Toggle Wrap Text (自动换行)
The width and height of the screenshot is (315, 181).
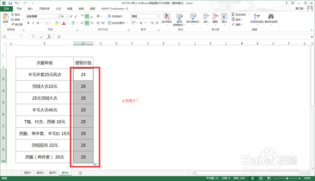115,16
